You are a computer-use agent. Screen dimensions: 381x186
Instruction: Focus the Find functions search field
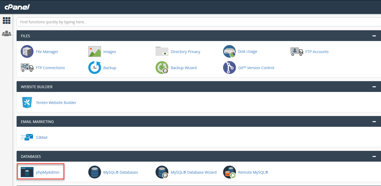tap(199, 22)
